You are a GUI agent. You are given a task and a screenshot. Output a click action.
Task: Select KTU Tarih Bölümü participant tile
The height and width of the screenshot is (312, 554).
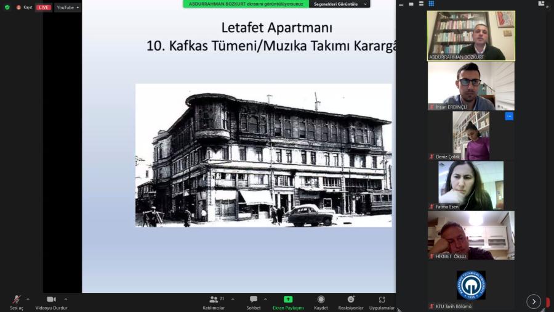click(471, 285)
